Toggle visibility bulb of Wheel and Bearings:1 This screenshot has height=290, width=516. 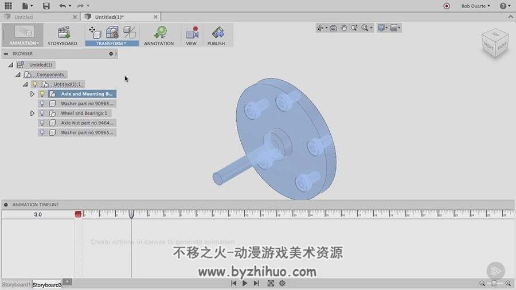[42, 113]
